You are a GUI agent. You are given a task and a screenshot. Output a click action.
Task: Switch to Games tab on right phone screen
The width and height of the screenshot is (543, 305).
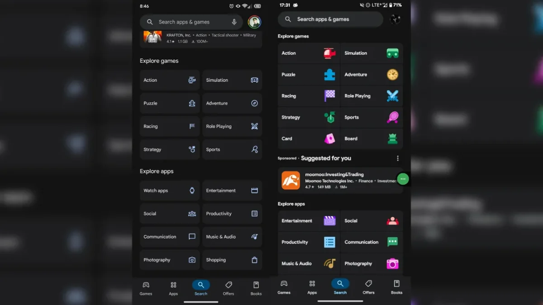[284, 287]
